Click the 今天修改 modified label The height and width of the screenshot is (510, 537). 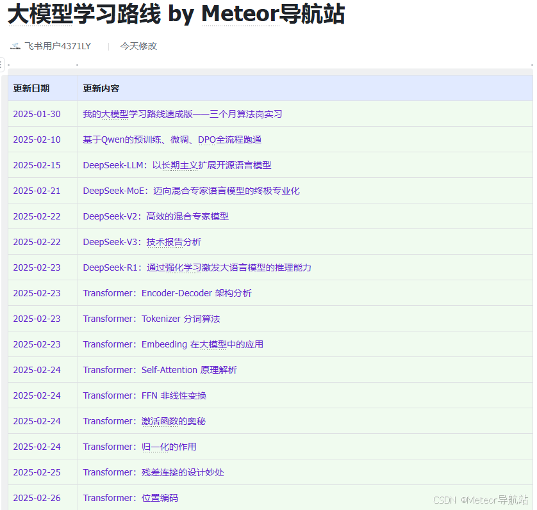click(138, 46)
